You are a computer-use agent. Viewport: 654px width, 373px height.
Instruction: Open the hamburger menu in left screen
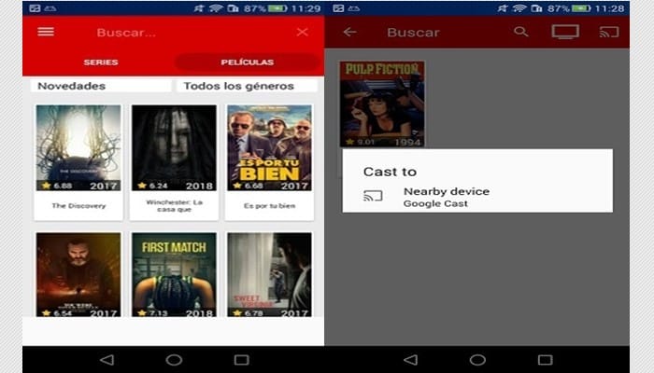[x=46, y=32]
